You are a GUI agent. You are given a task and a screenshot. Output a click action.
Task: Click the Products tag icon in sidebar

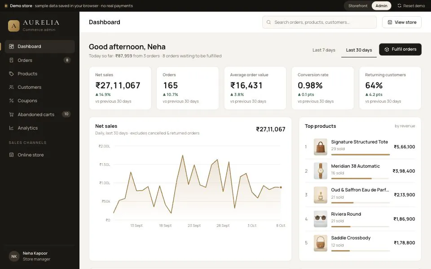pyautogui.click(x=11, y=74)
